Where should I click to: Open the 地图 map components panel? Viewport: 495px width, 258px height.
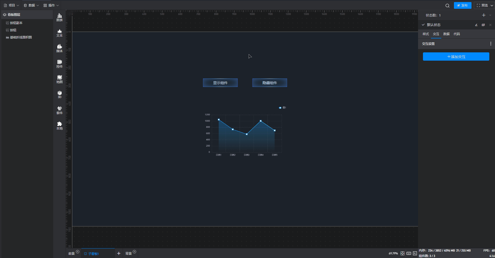[59, 79]
